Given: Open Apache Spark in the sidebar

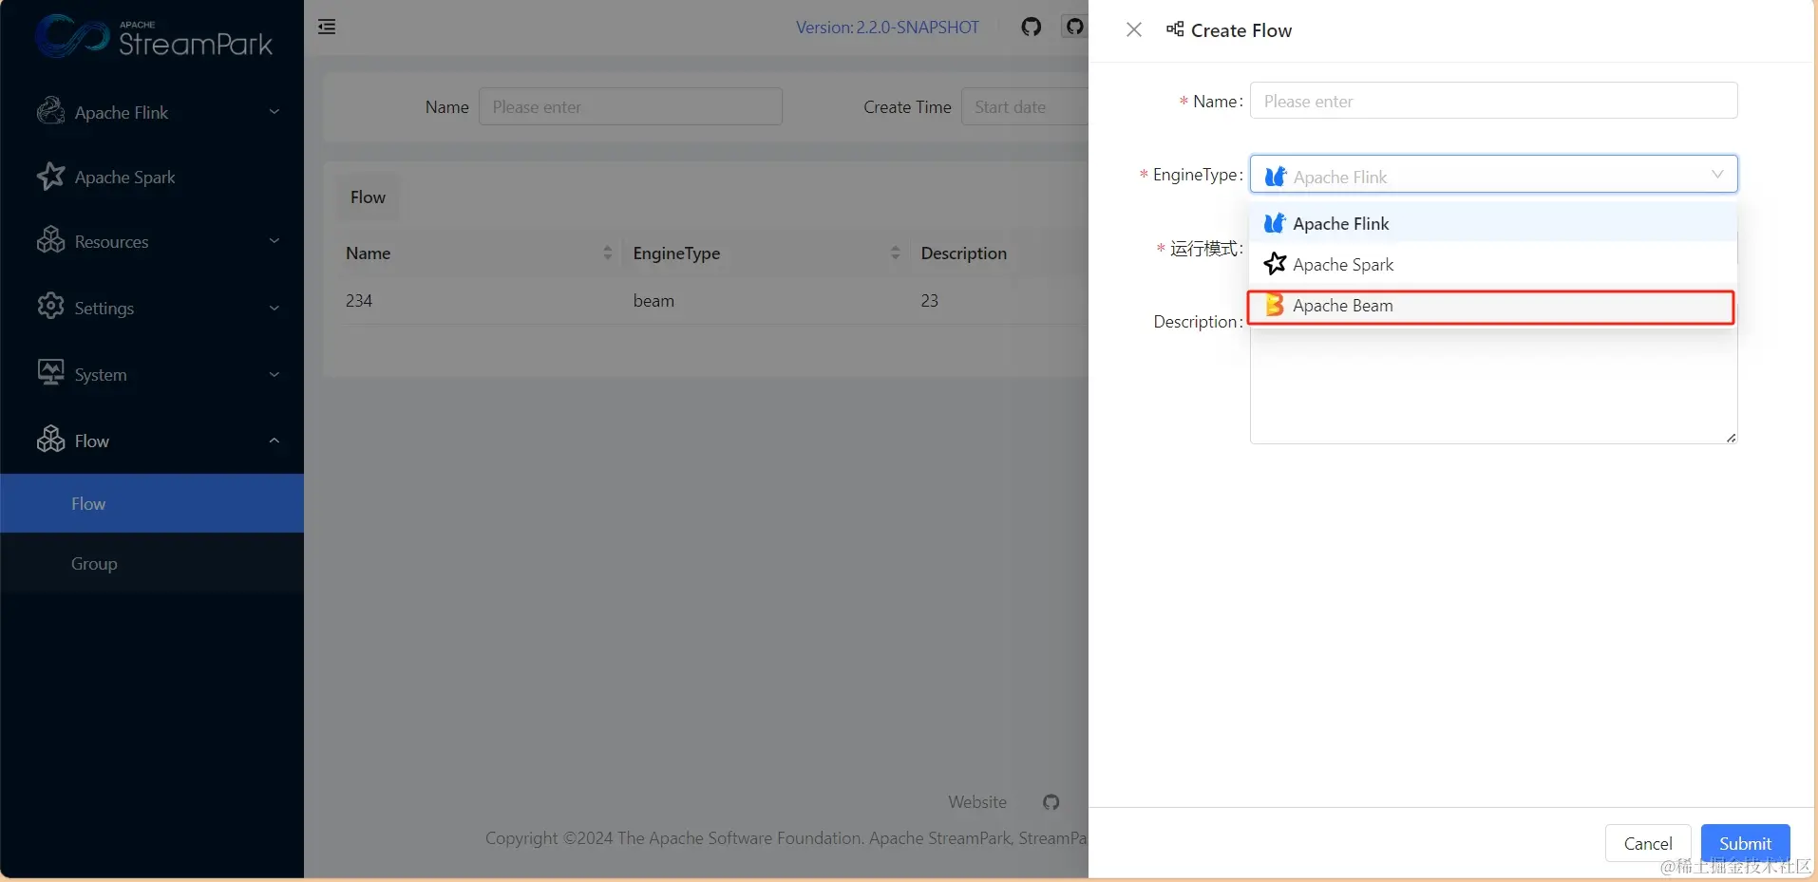Looking at the screenshot, I should [152, 177].
